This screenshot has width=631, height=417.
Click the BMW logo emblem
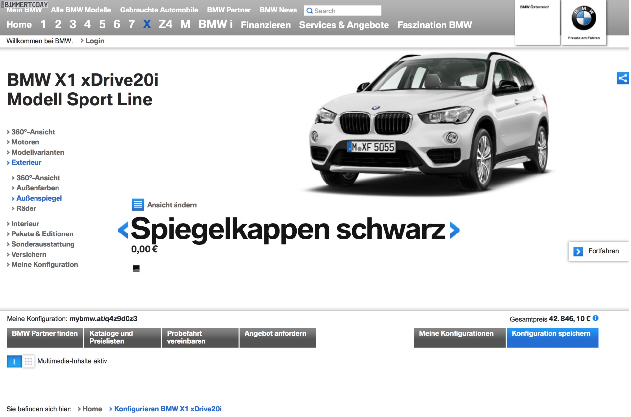pyautogui.click(x=583, y=18)
